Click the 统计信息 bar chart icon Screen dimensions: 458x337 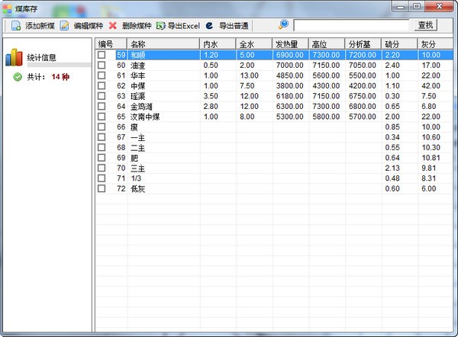pos(15,57)
